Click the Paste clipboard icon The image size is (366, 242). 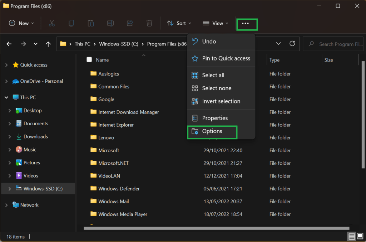point(91,23)
